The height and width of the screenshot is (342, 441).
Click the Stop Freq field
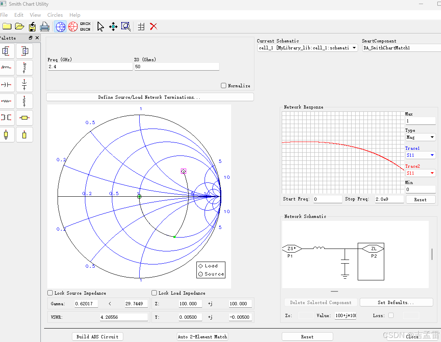click(389, 199)
